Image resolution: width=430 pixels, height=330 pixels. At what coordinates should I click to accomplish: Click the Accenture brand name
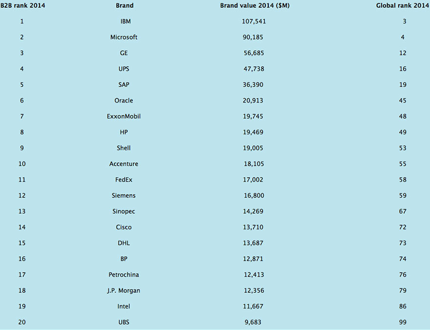[124, 164]
